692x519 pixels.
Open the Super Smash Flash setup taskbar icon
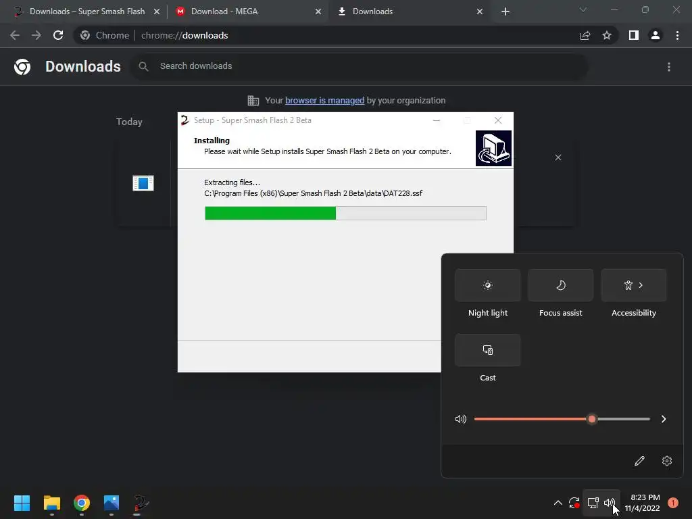141,503
